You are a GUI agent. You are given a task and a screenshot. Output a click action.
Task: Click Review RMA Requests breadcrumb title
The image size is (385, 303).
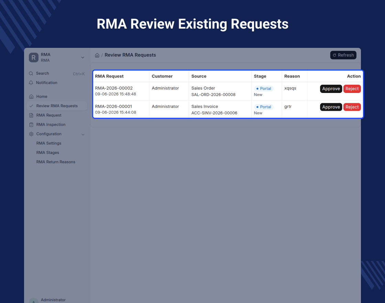[130, 55]
